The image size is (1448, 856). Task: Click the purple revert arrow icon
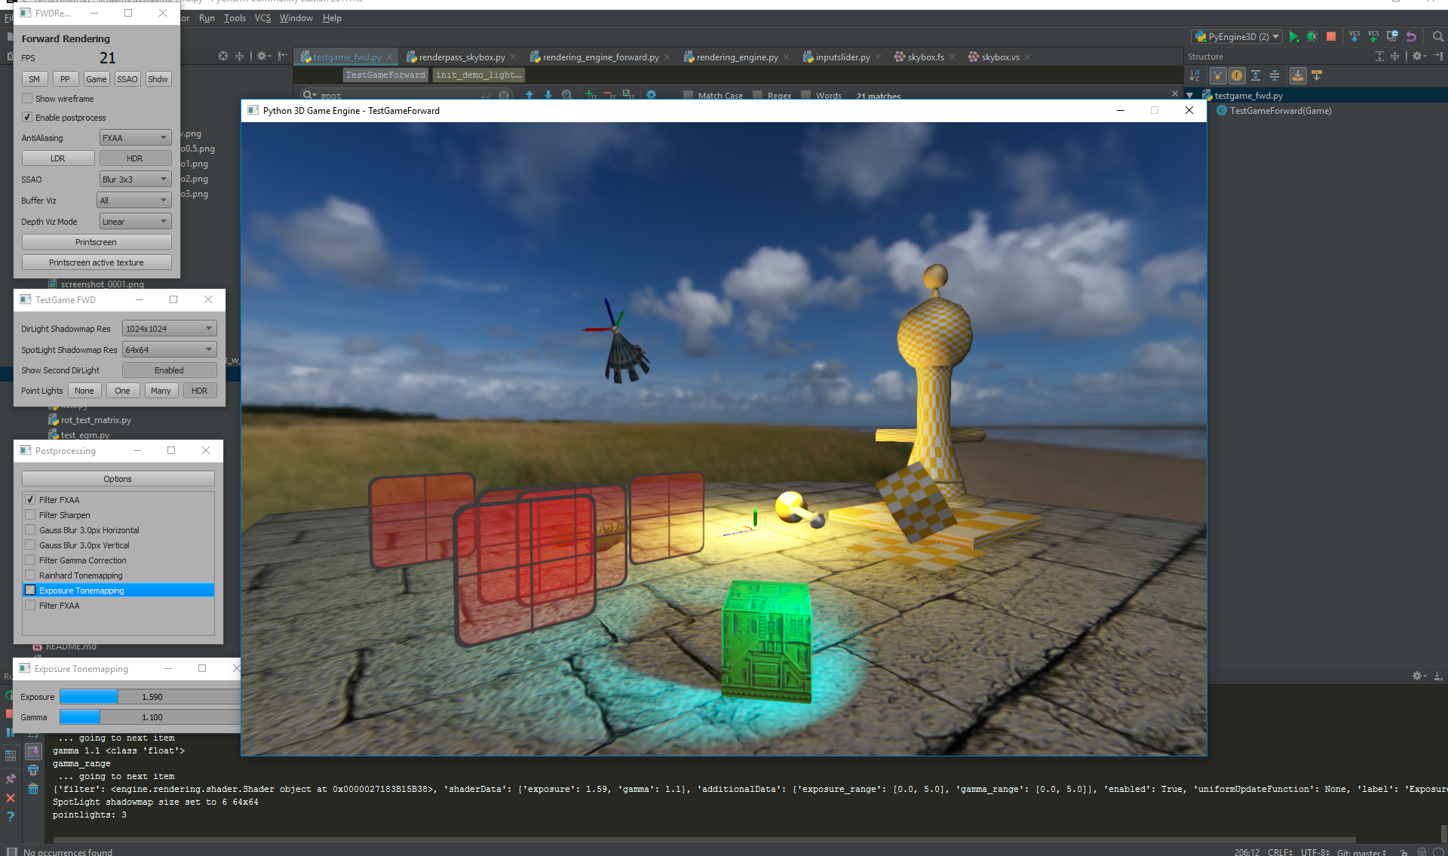(1411, 36)
